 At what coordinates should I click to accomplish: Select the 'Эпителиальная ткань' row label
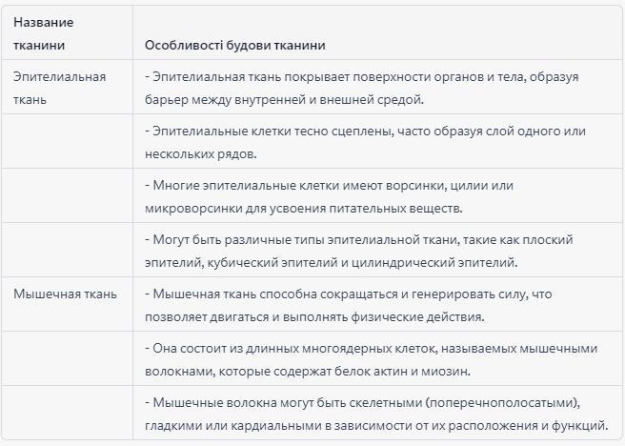click(x=60, y=88)
